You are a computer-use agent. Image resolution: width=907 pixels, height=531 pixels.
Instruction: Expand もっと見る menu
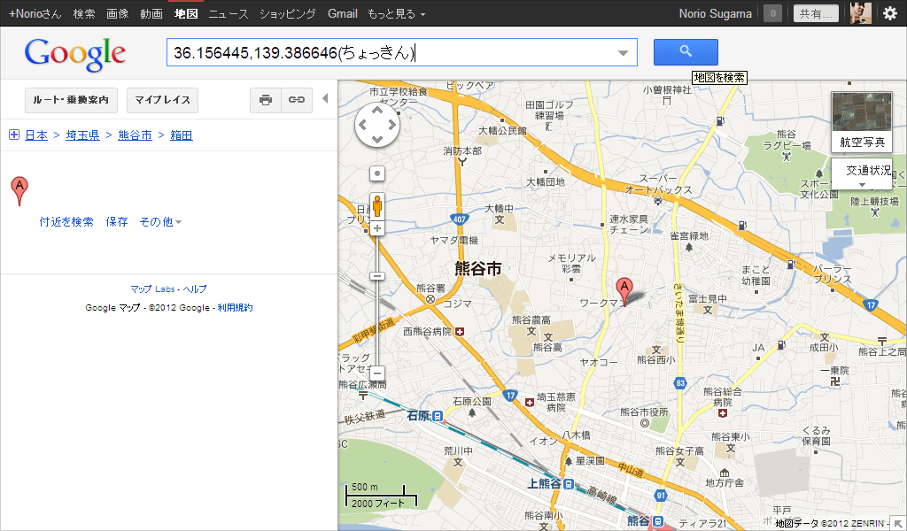(x=396, y=13)
